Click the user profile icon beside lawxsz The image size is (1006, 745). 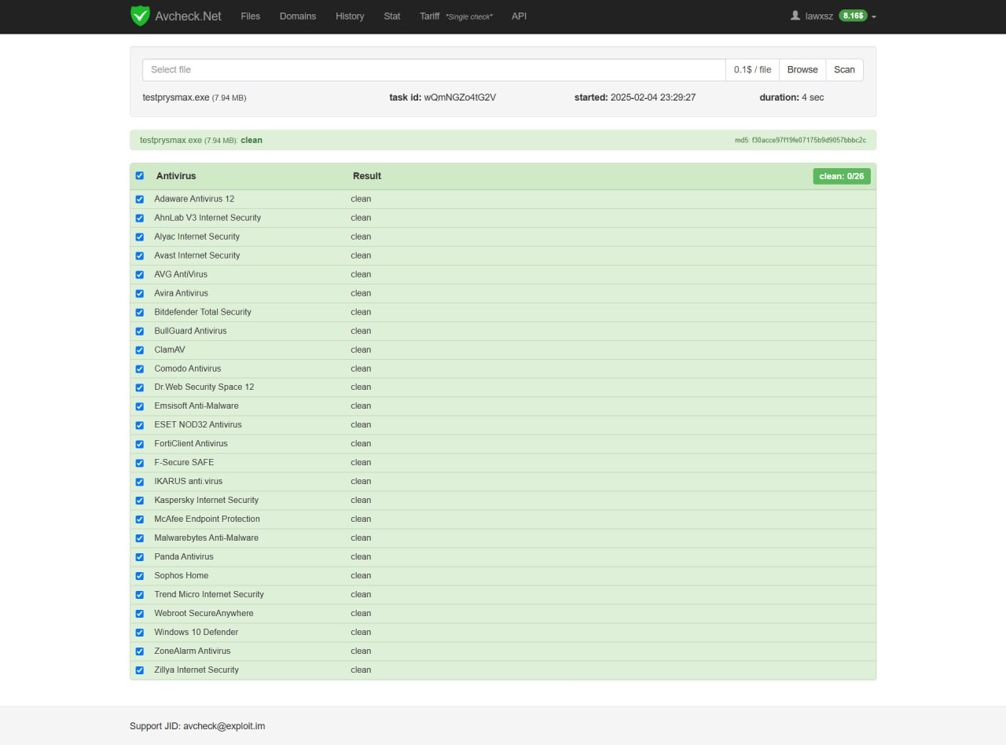[795, 16]
